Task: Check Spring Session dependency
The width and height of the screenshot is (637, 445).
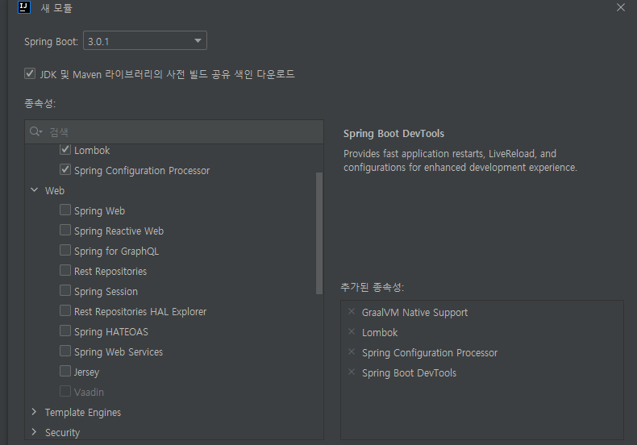Action: (x=65, y=290)
